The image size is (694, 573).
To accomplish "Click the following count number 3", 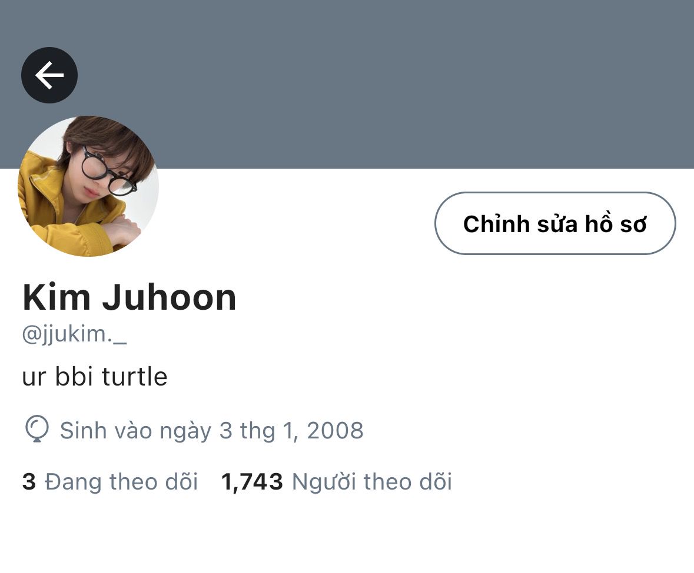I will [29, 481].
